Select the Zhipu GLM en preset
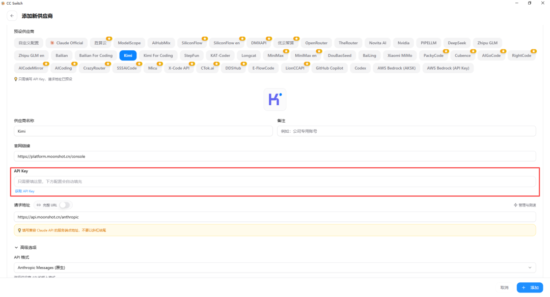The image size is (550, 297). click(31, 55)
